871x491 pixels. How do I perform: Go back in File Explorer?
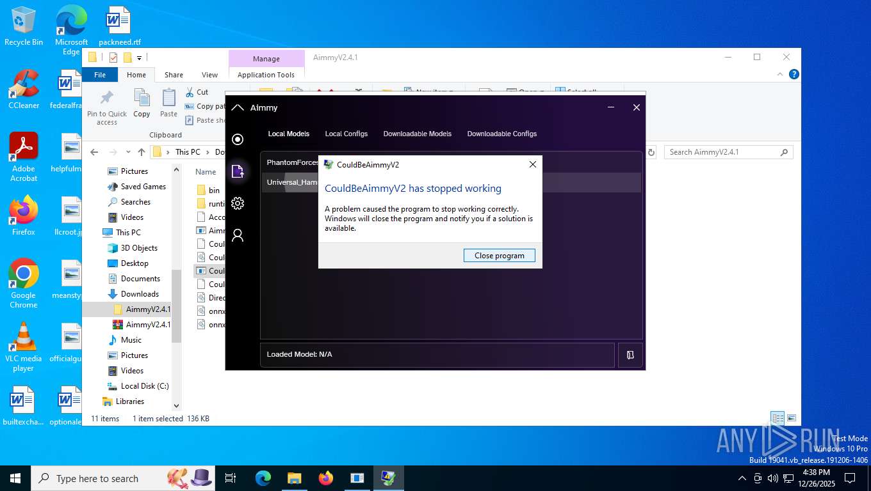tap(95, 152)
